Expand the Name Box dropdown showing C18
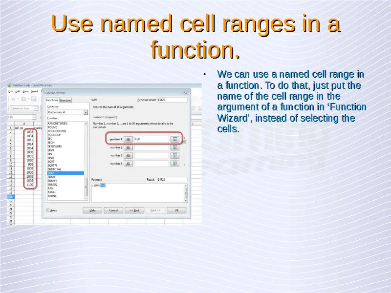Screen dimensions: 391x293 coord(34,117)
